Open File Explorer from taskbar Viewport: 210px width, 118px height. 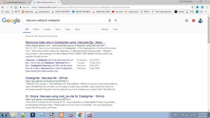(x=13, y=115)
